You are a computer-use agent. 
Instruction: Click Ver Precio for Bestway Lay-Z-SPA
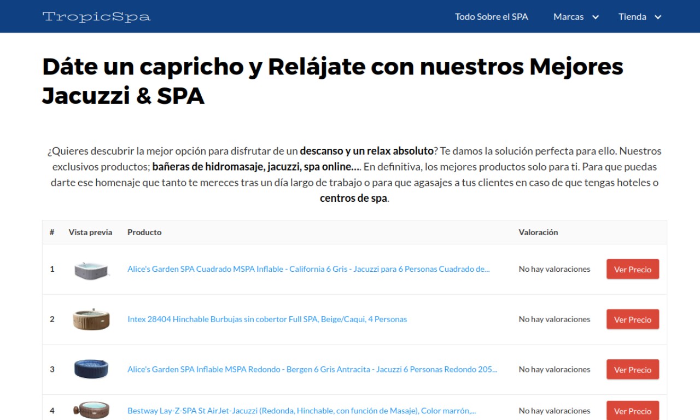tap(633, 411)
